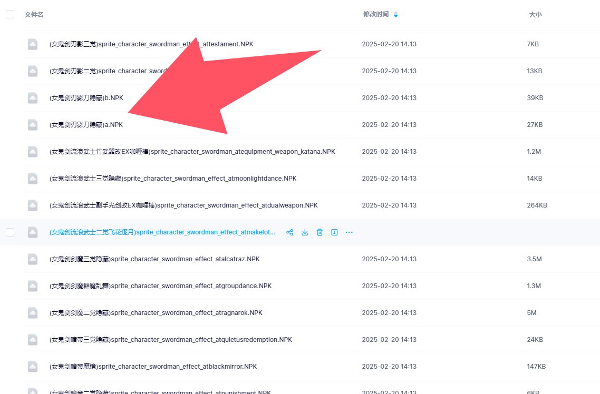Open file ending in effect_atgroupdance.NPK
This screenshot has height=394, width=600.
click(161, 286)
